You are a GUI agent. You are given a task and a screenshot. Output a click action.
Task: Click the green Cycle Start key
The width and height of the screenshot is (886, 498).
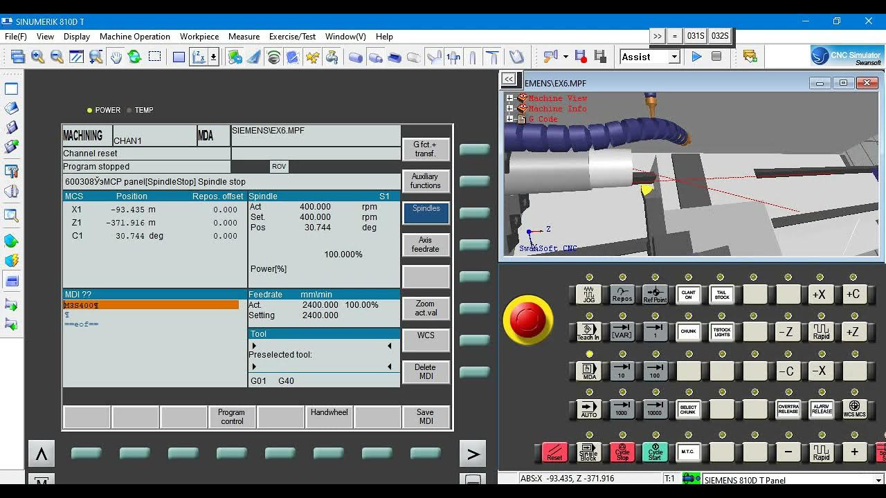[x=655, y=452]
